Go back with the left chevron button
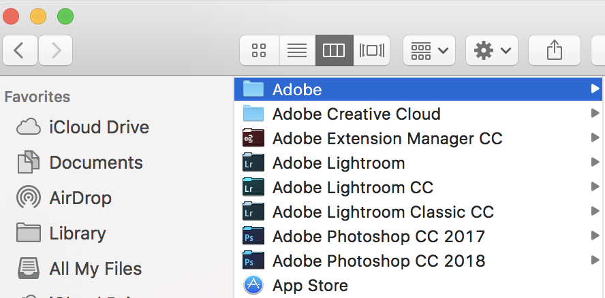This screenshot has height=298, width=605. tap(20, 50)
